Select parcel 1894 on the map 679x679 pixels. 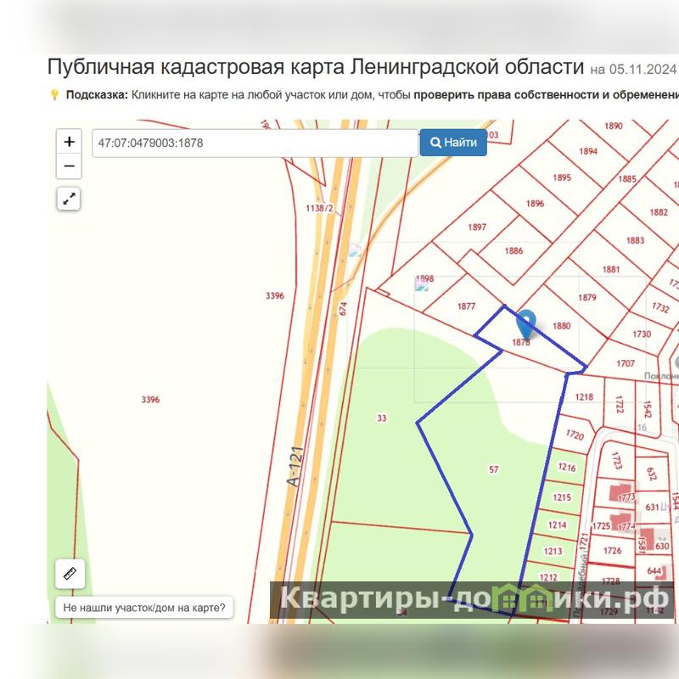588,151
